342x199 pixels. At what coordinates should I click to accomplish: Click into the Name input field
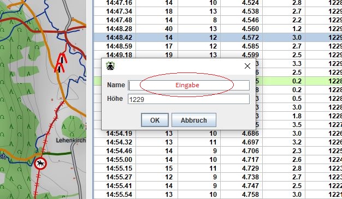tap(188, 86)
